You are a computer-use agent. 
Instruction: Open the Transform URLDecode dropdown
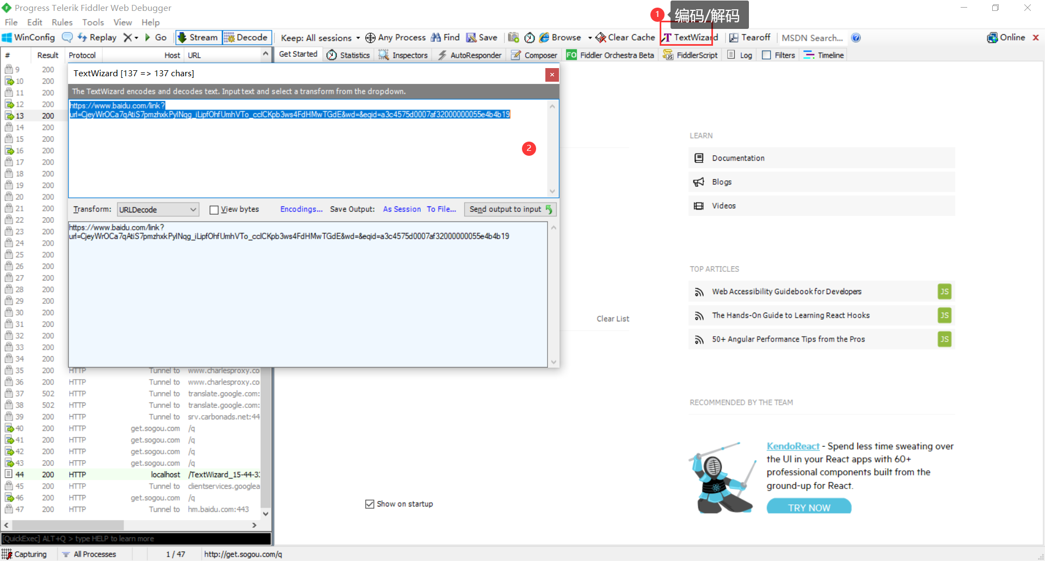[158, 210]
